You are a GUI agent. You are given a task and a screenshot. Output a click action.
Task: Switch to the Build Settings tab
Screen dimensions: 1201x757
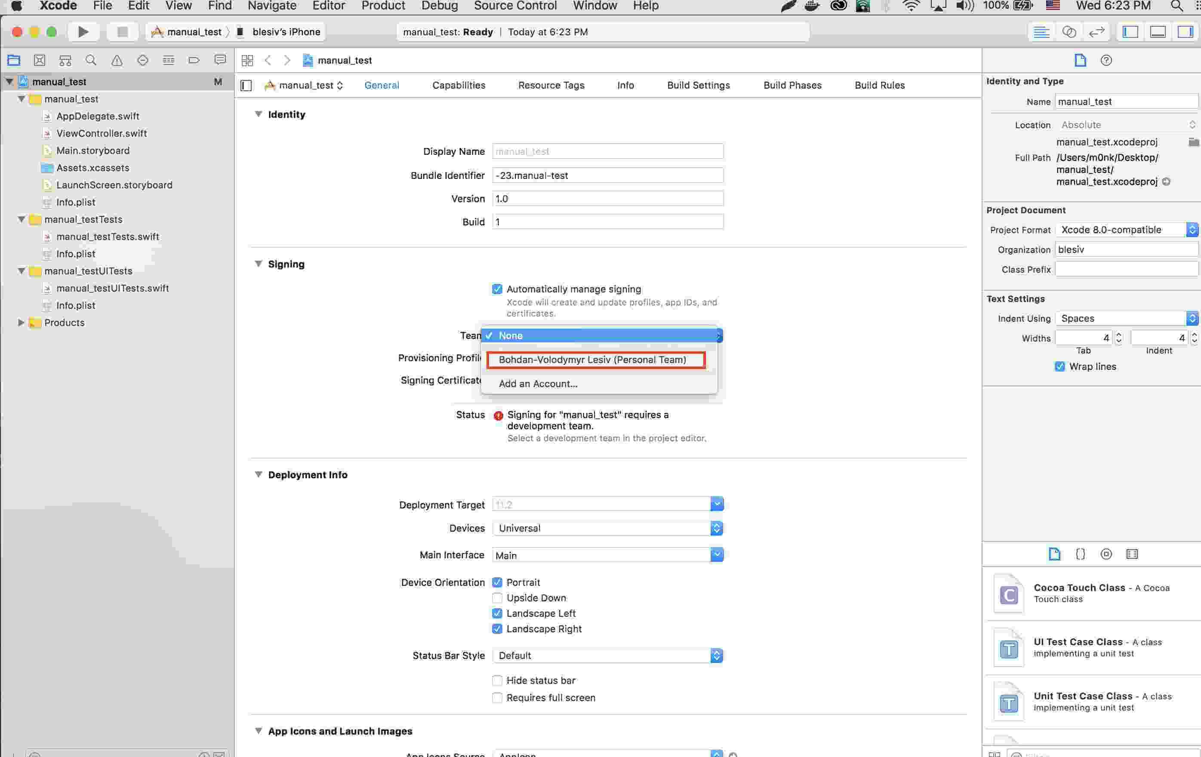[x=698, y=85]
